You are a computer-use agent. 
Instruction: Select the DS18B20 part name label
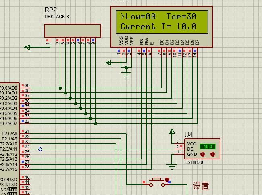click(193, 162)
